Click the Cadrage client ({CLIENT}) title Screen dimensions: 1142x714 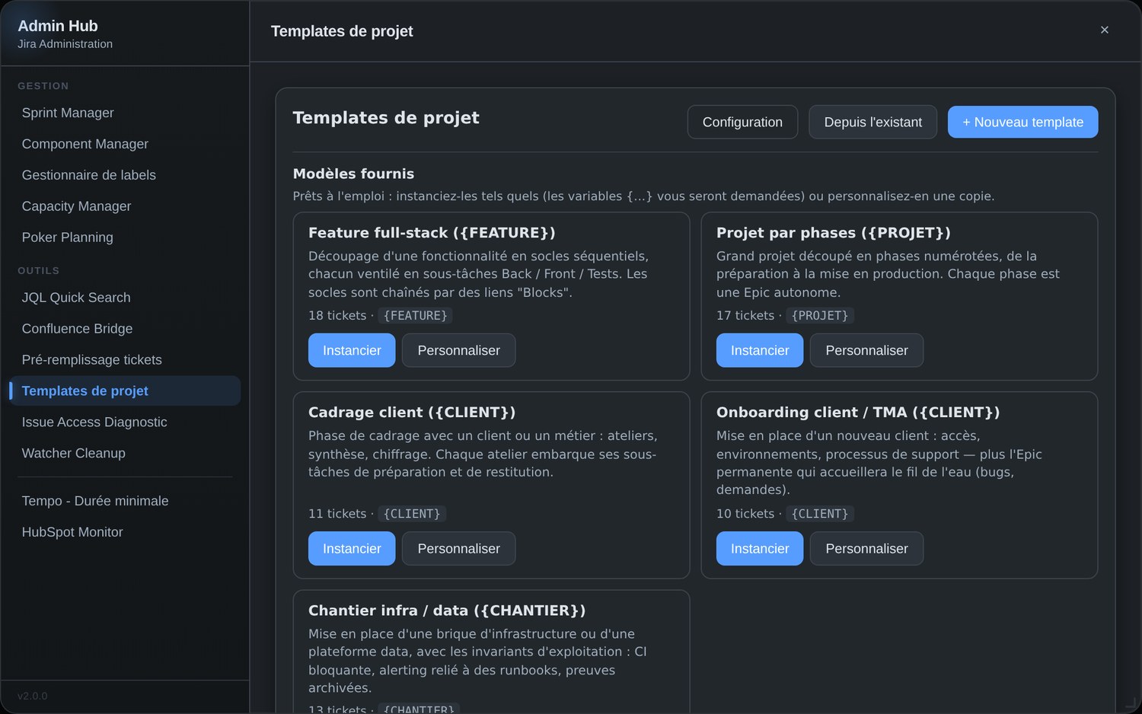(412, 413)
